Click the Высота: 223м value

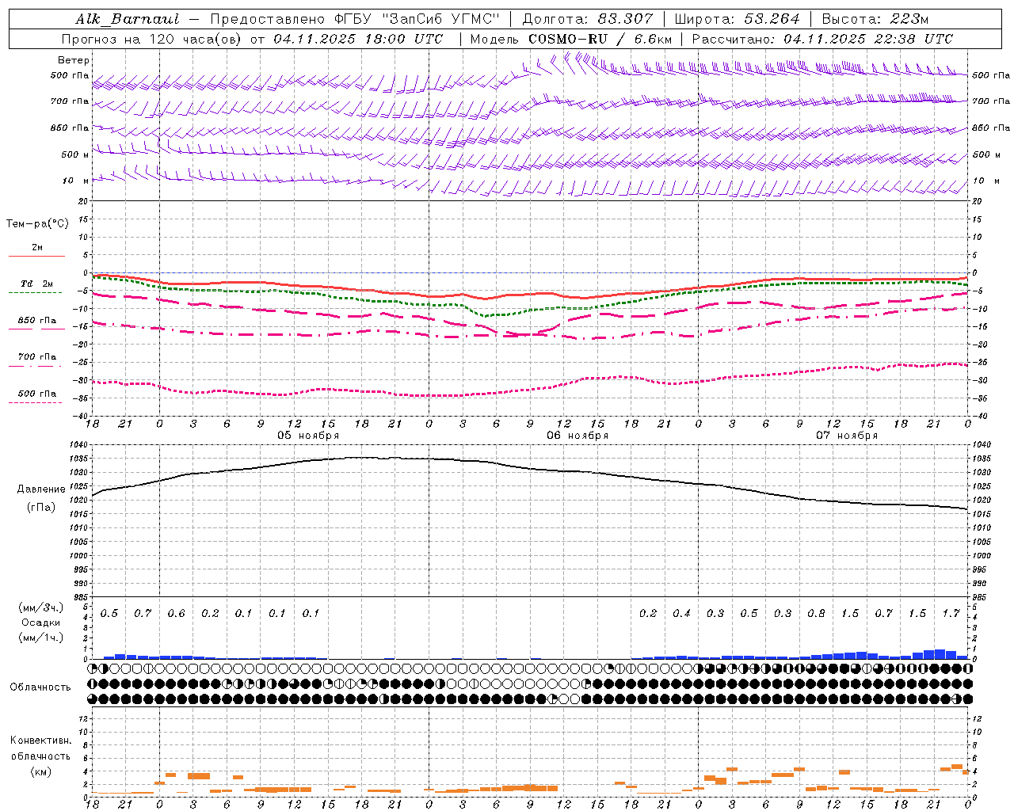coord(875,19)
